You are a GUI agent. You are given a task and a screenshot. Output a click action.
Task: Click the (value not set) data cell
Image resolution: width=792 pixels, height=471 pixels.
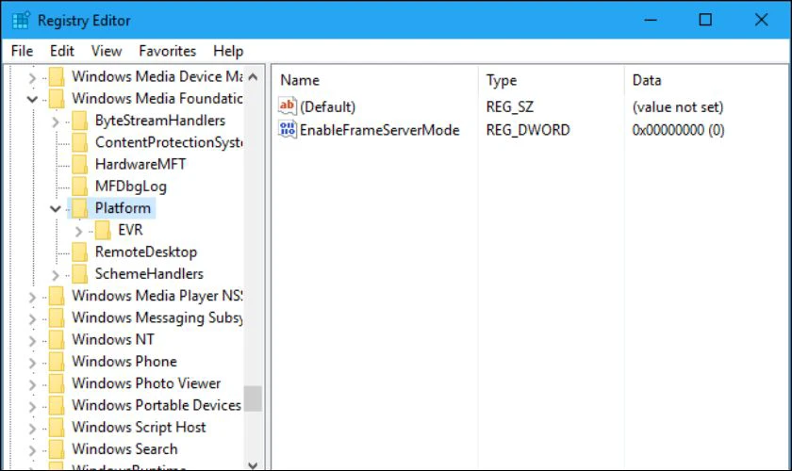[x=678, y=107]
